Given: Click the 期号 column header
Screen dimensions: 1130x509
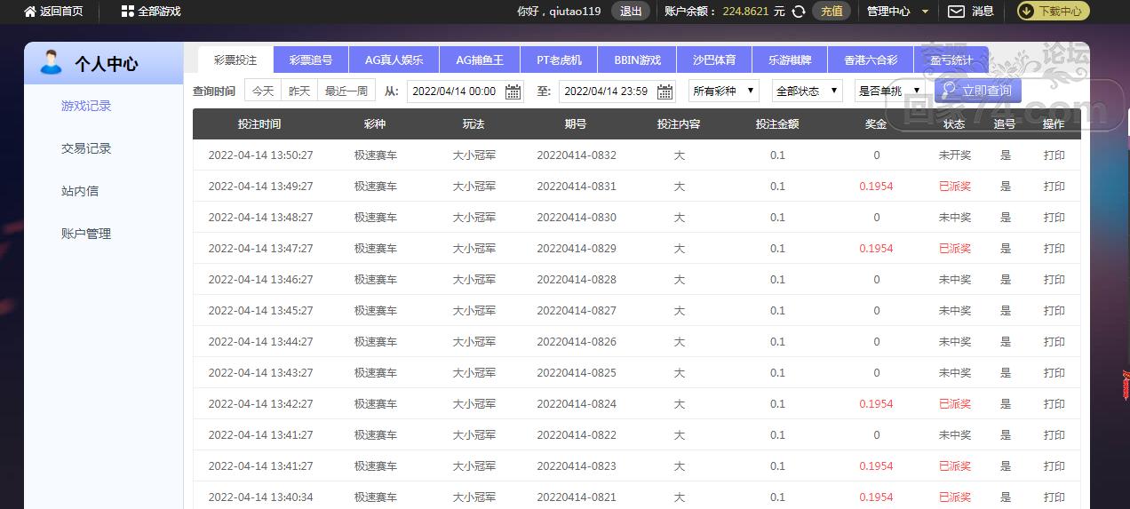Looking at the screenshot, I should [576, 124].
